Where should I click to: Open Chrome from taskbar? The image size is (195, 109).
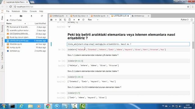tap(48, 106)
